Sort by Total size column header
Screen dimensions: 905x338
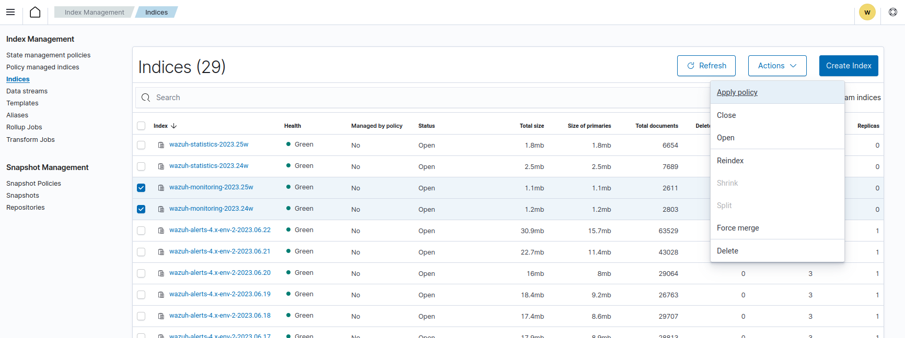tap(532, 126)
